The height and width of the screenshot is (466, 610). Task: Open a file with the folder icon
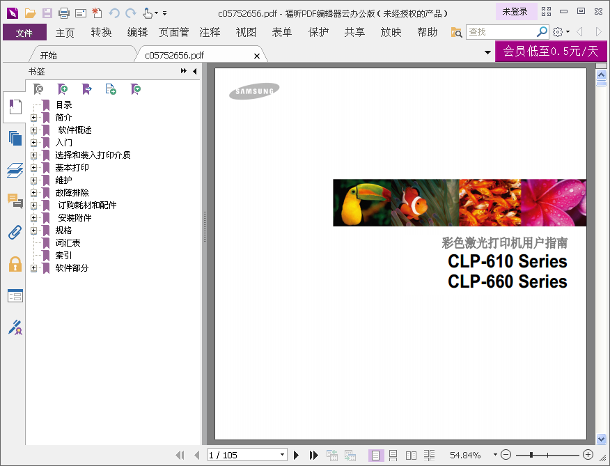point(31,13)
